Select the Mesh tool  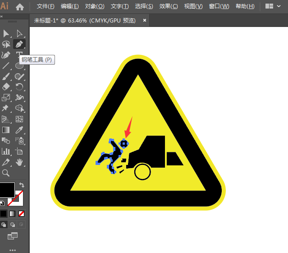pos(19,119)
